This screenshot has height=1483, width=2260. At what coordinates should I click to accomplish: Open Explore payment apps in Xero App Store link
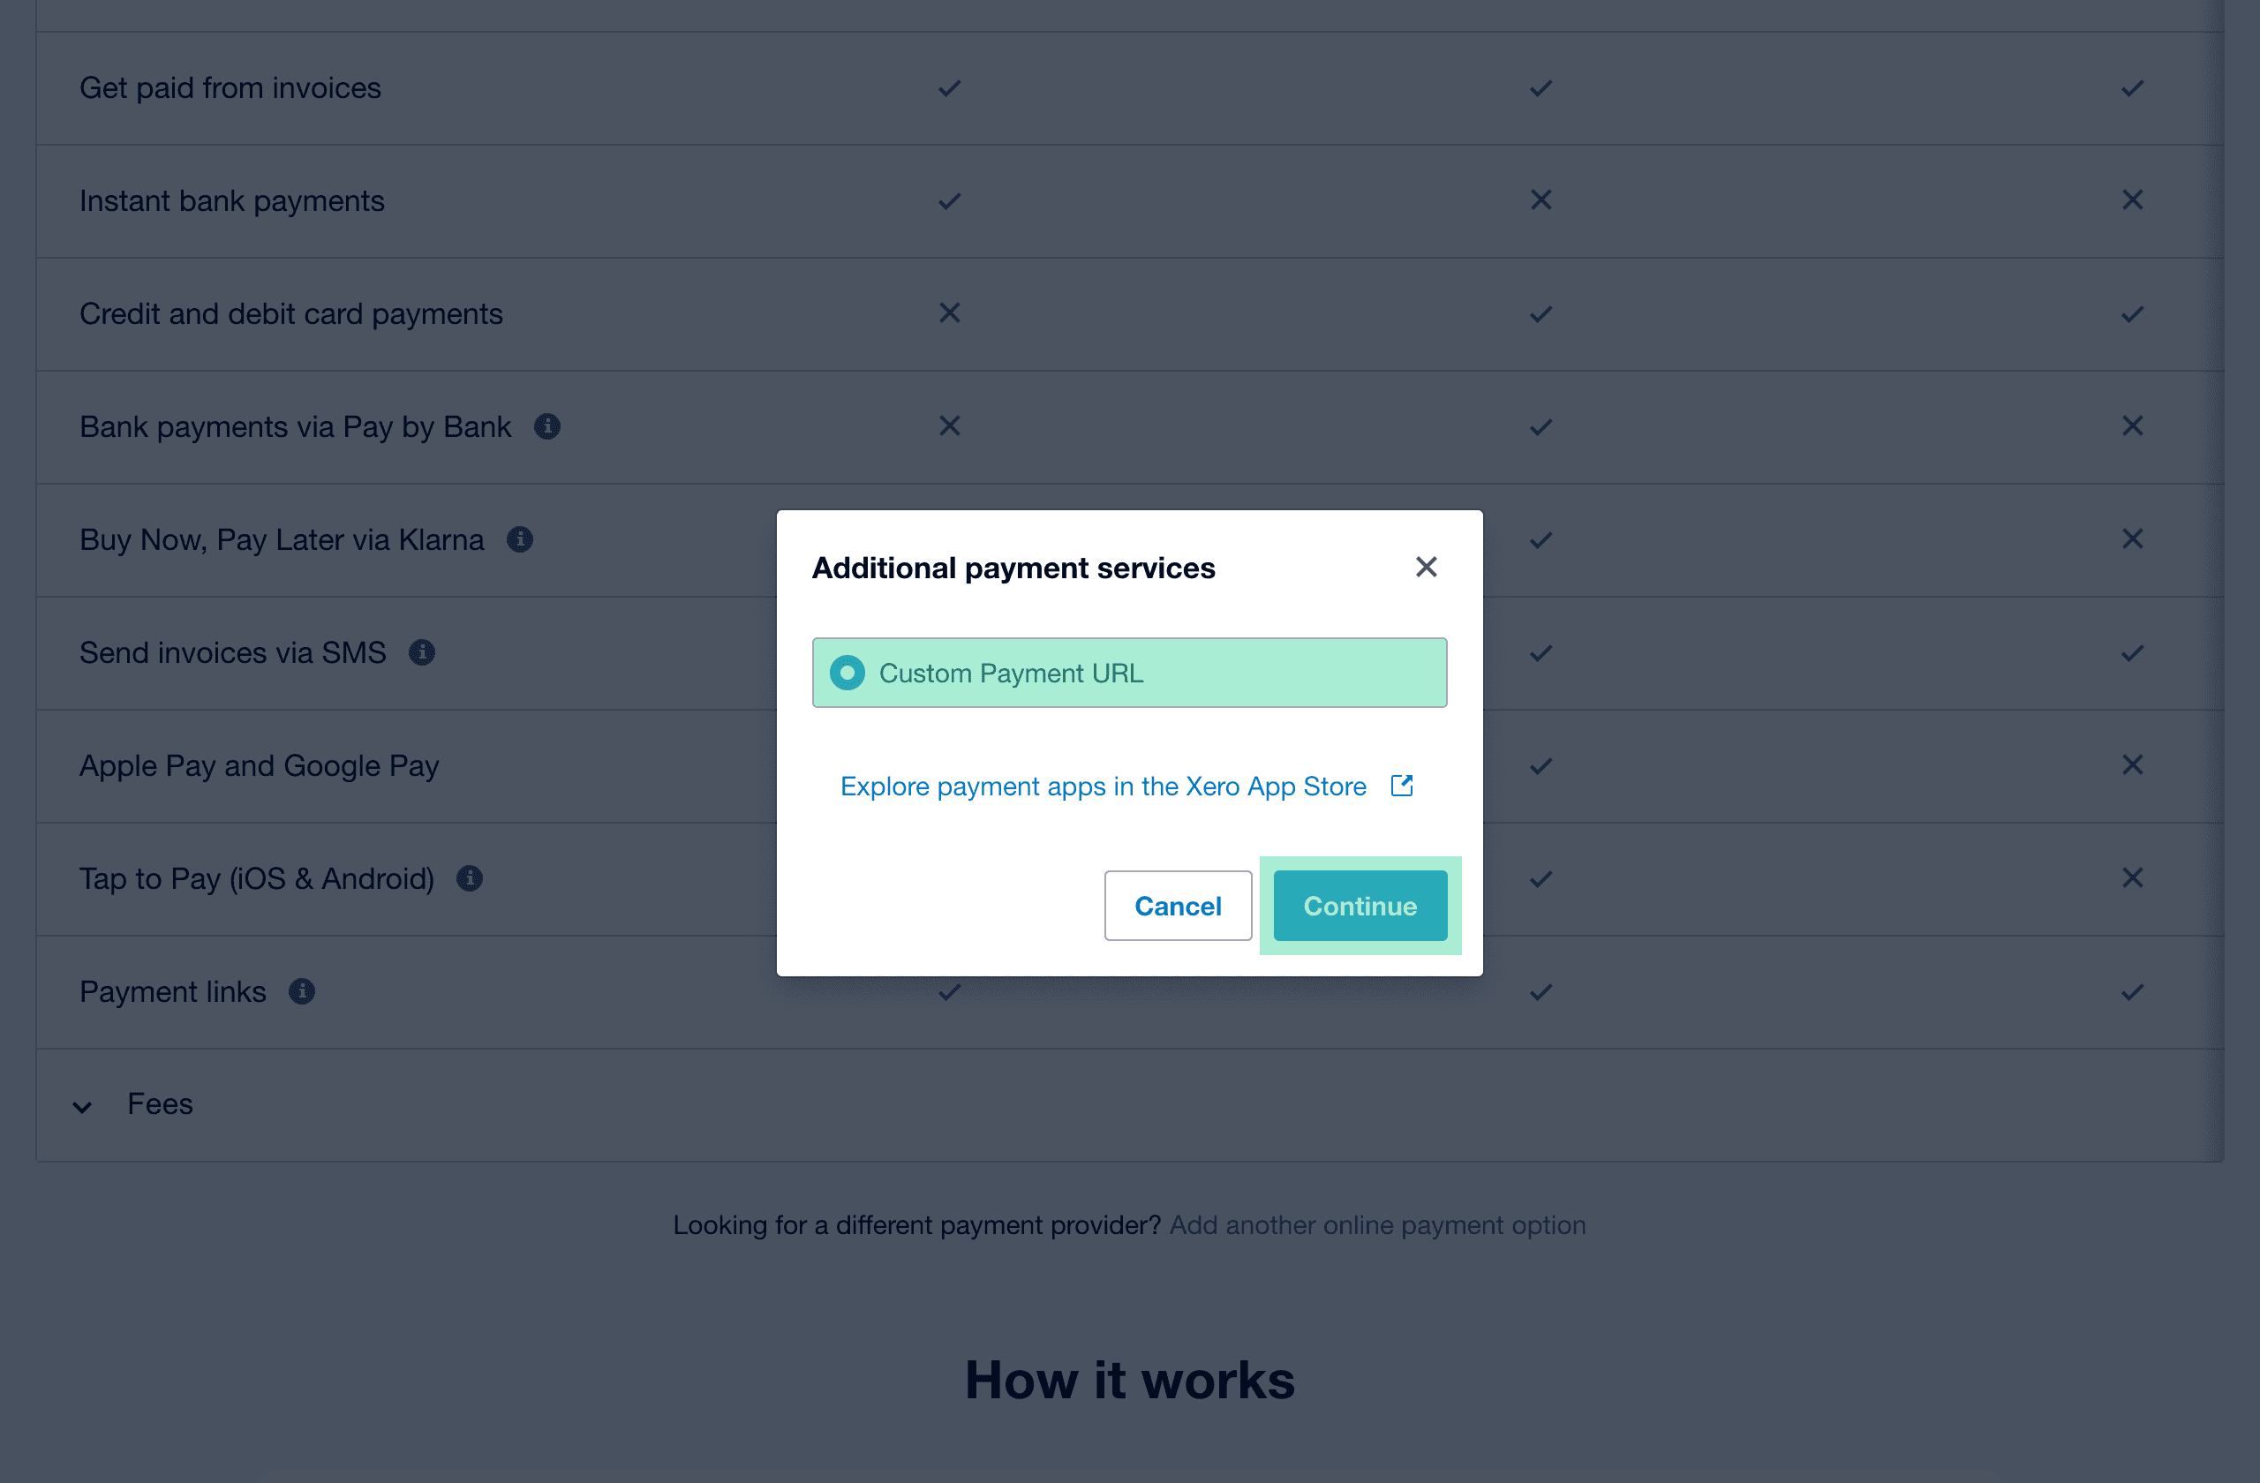1103,787
